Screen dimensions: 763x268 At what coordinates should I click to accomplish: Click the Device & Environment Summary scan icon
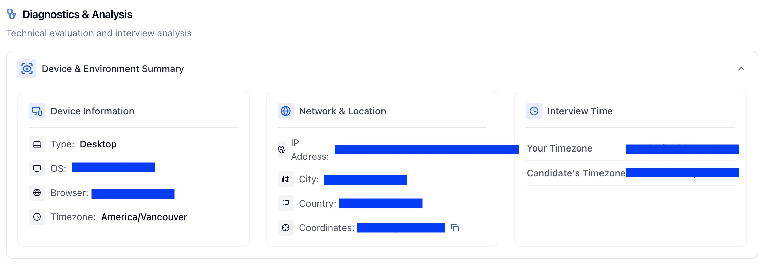pyautogui.click(x=27, y=69)
